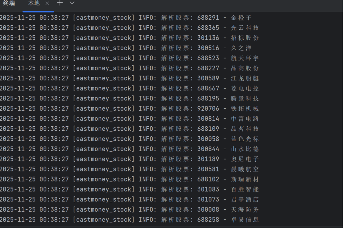Click log line for 300589 江龙船艇

pyautogui.click(x=129, y=78)
